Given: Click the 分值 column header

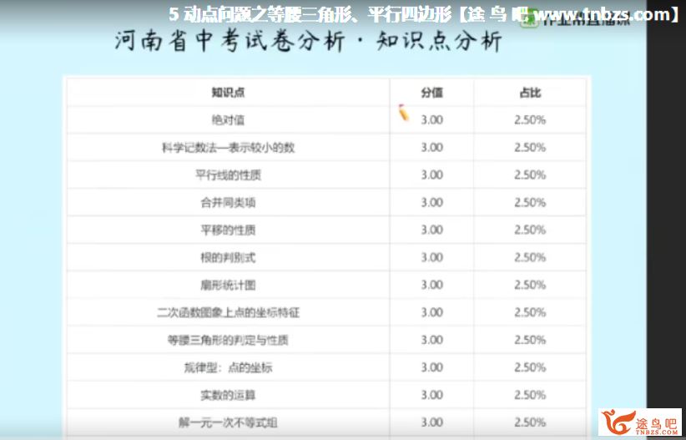Looking at the screenshot, I should point(431,94).
